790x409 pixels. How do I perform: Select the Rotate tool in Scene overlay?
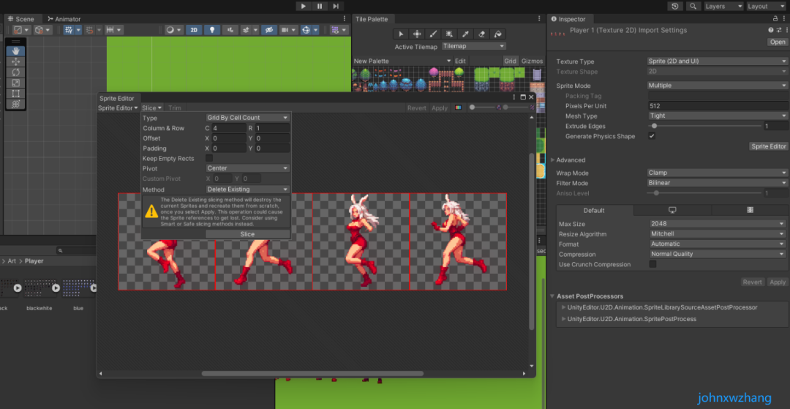(x=15, y=72)
